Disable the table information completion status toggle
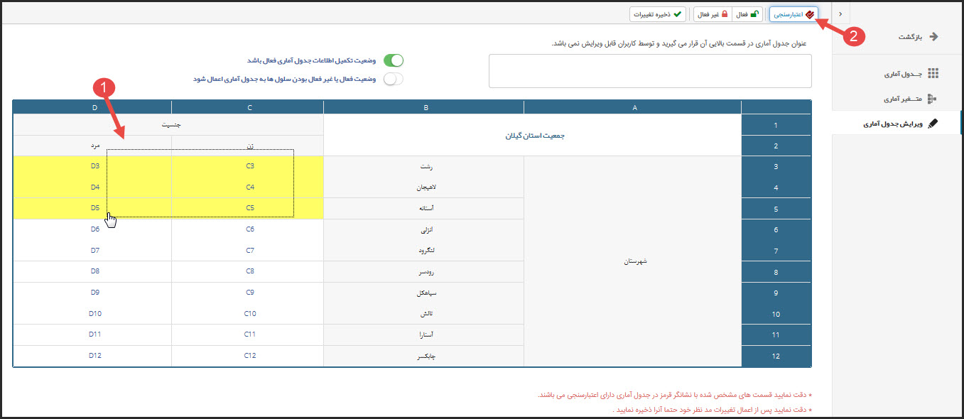 (393, 61)
